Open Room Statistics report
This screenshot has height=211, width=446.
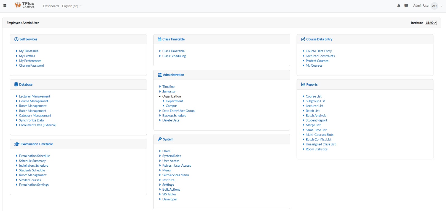click(x=317, y=149)
